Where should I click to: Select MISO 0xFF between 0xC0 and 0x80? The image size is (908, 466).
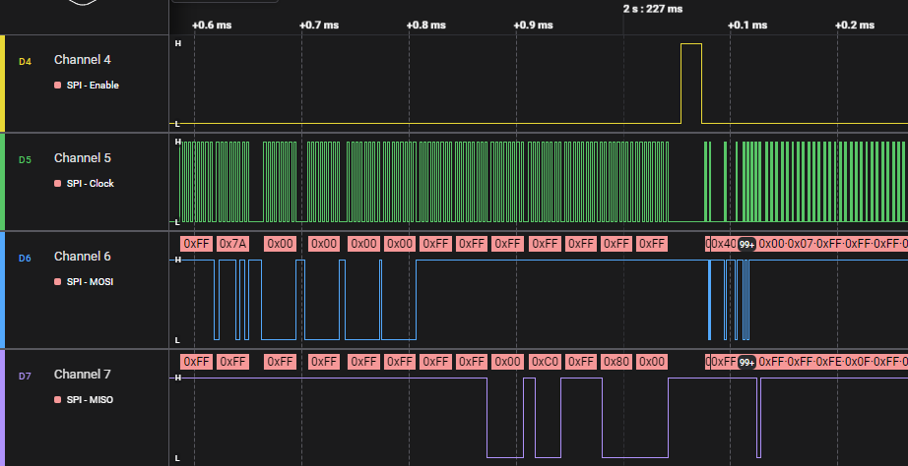(x=581, y=362)
